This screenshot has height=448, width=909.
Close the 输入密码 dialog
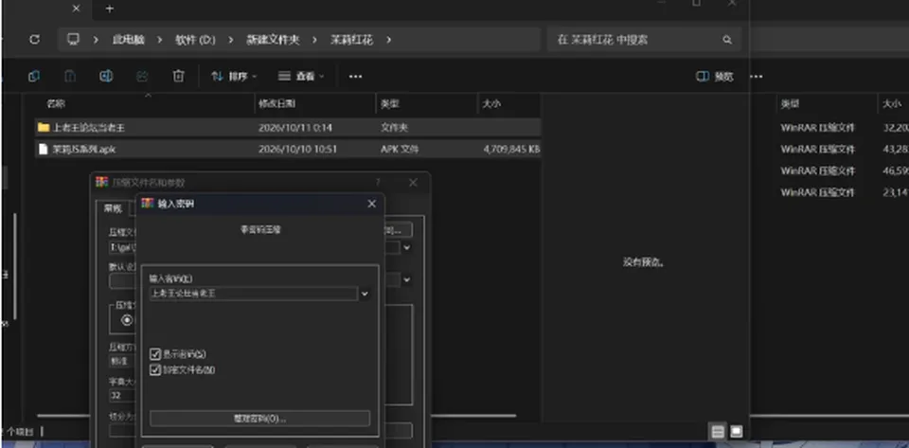[371, 204]
